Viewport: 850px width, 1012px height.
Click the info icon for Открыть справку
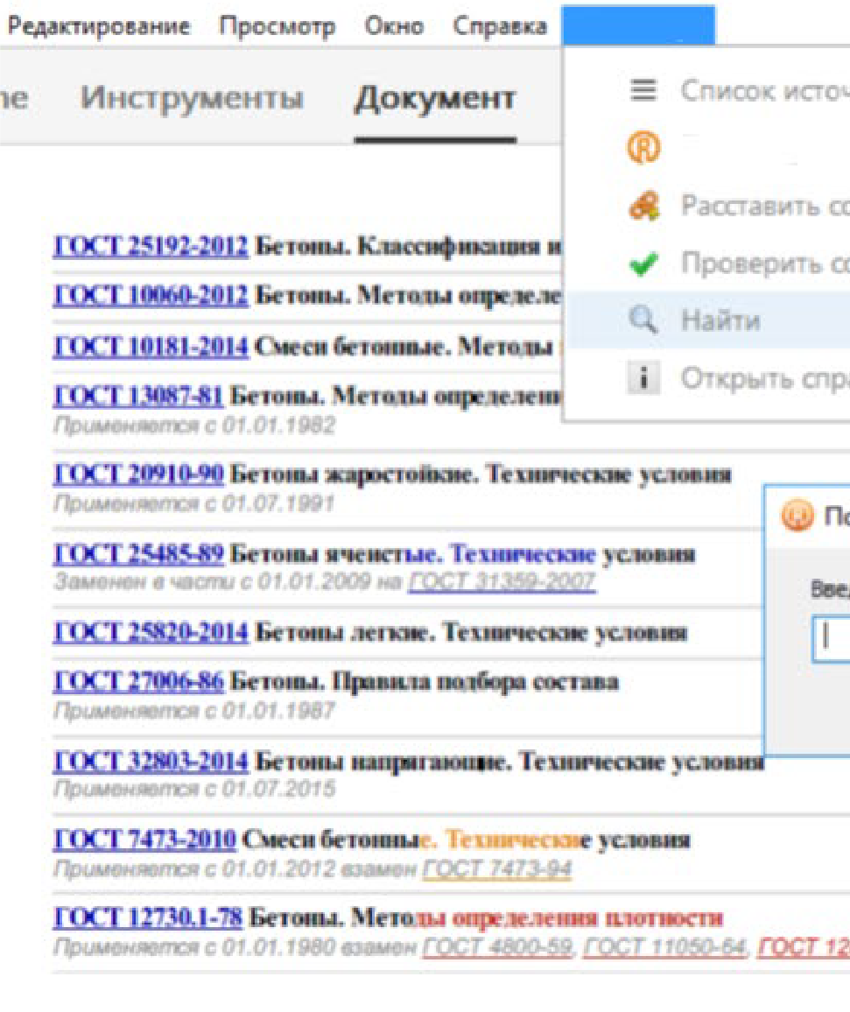[643, 377]
